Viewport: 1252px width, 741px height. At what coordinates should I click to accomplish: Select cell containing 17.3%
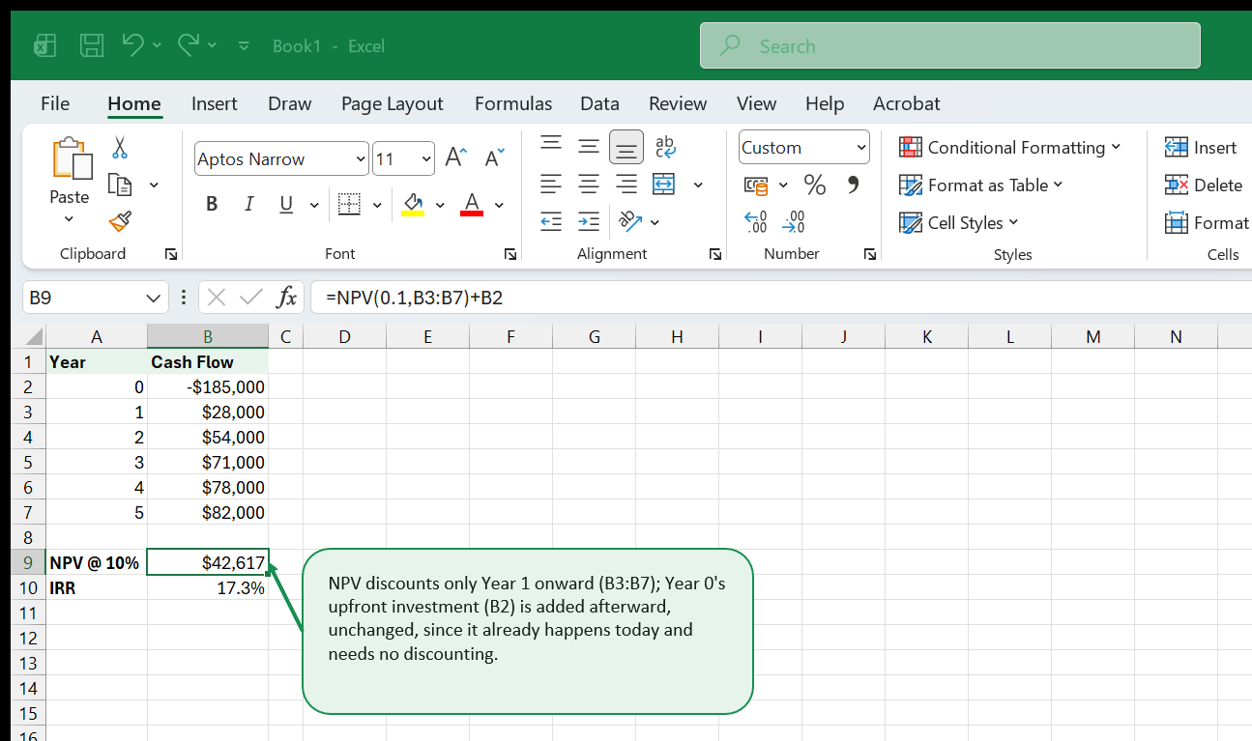208,587
